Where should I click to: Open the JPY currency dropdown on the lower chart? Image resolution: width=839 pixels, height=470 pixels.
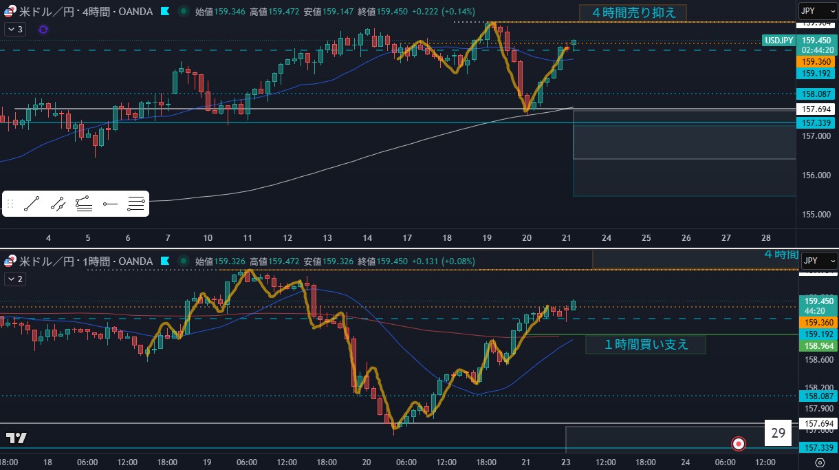pyautogui.click(x=818, y=261)
